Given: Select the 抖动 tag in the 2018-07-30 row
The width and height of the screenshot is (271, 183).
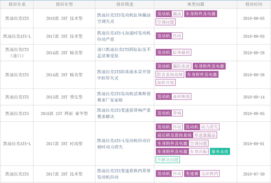Looking at the screenshot, I should pos(177,174).
